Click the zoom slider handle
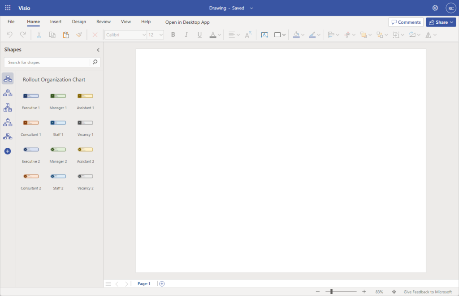 (x=331, y=292)
